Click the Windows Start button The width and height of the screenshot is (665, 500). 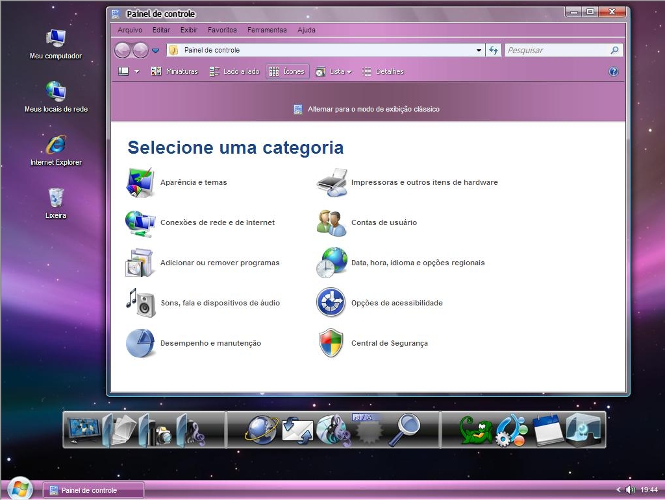click(19, 489)
